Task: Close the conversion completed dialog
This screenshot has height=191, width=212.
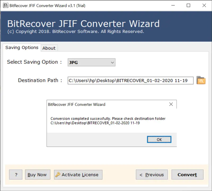Action: [x=171, y=104]
